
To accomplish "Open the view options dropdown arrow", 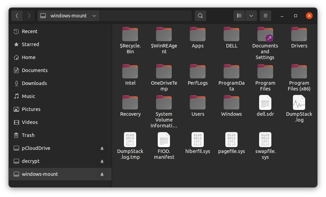I will tap(251, 16).
